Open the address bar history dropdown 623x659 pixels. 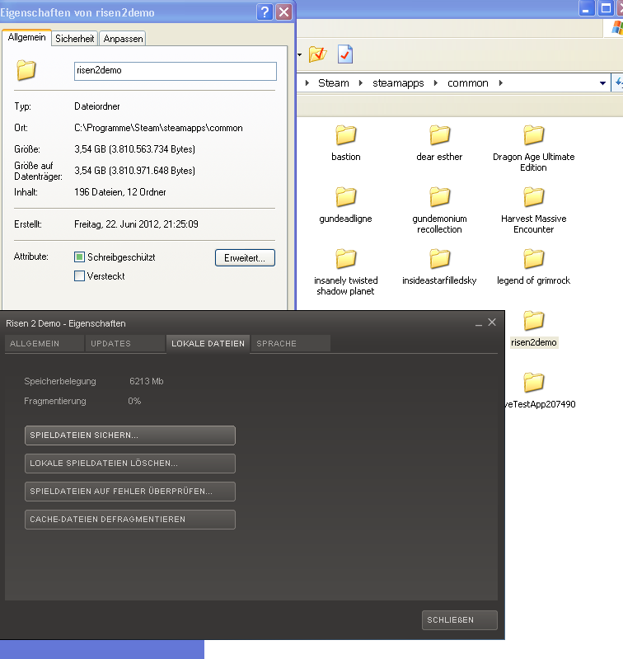pos(602,83)
